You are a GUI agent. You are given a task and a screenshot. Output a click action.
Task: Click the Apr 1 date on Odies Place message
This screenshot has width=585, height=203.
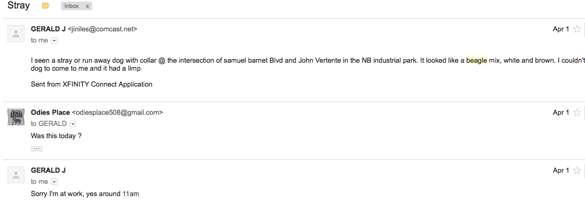561,113
